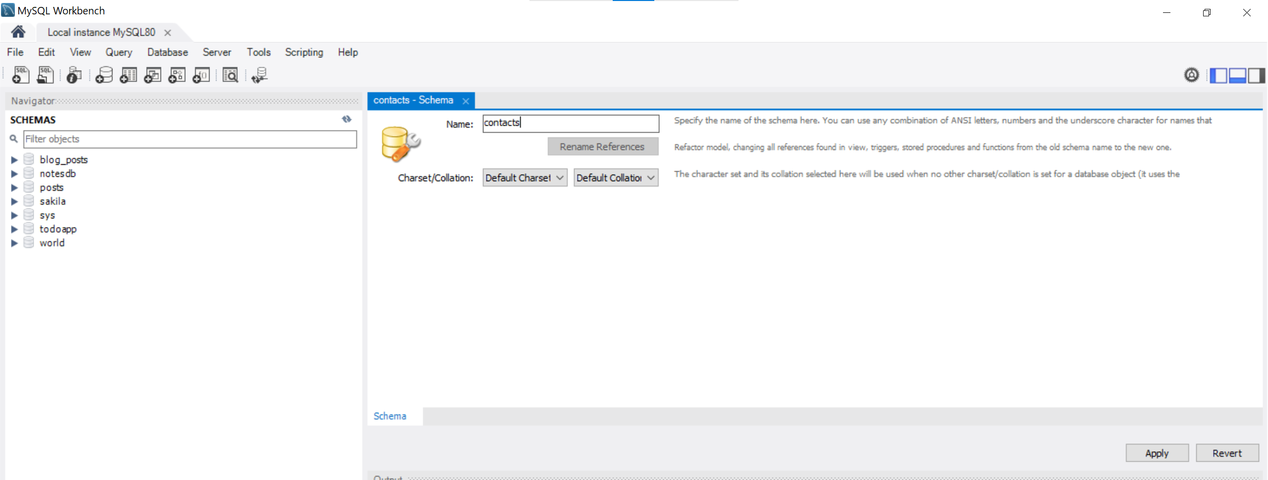Open the Home screen tab icon
The image size is (1268, 480).
[18, 32]
